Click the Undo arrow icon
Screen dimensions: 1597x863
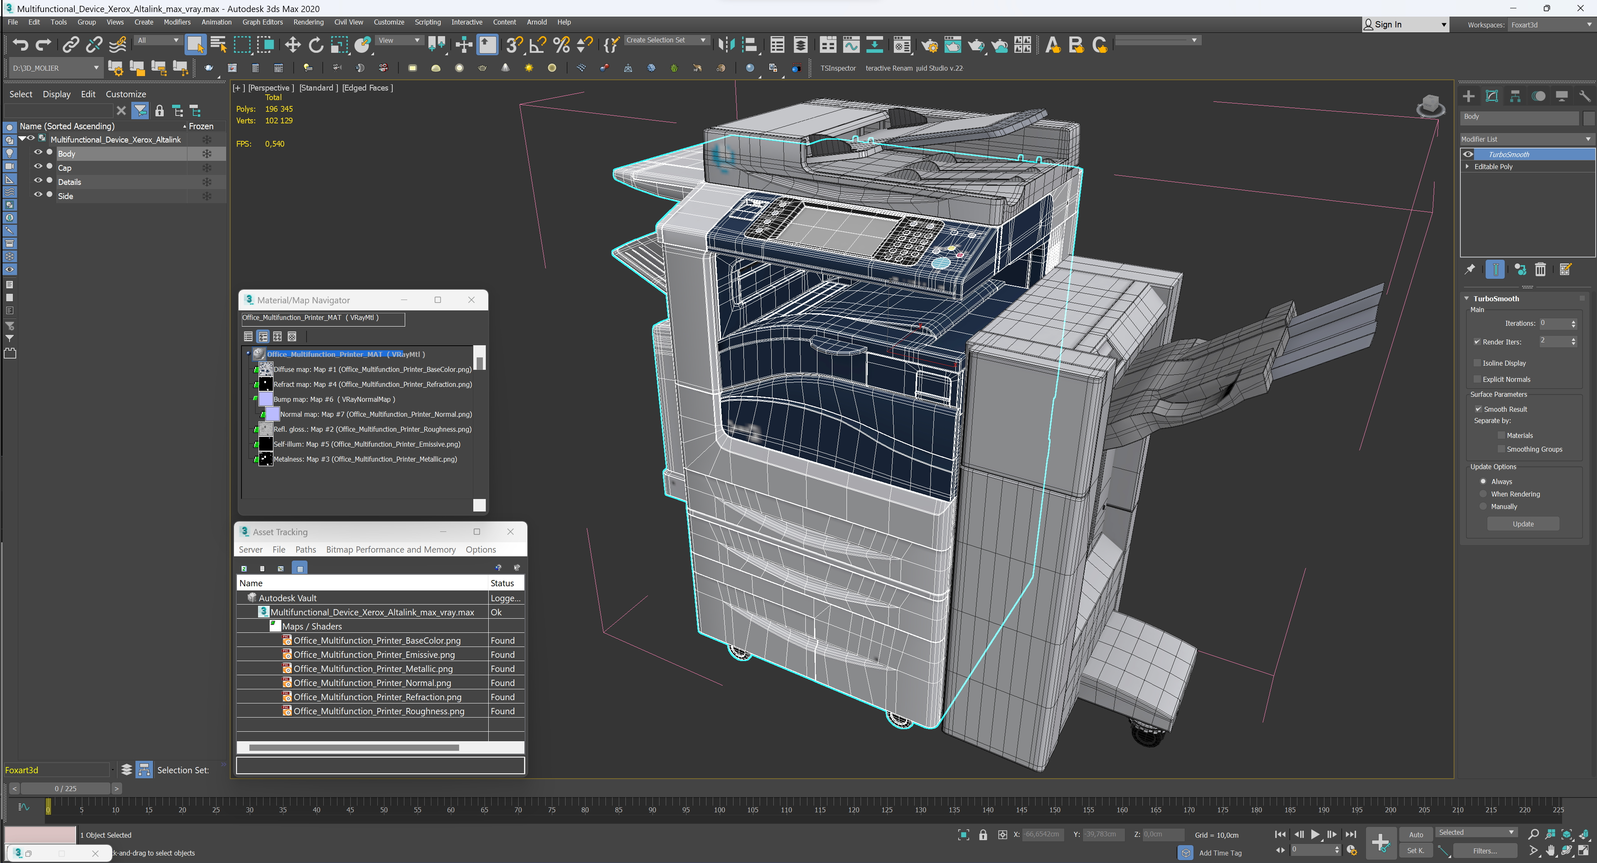pyautogui.click(x=20, y=44)
